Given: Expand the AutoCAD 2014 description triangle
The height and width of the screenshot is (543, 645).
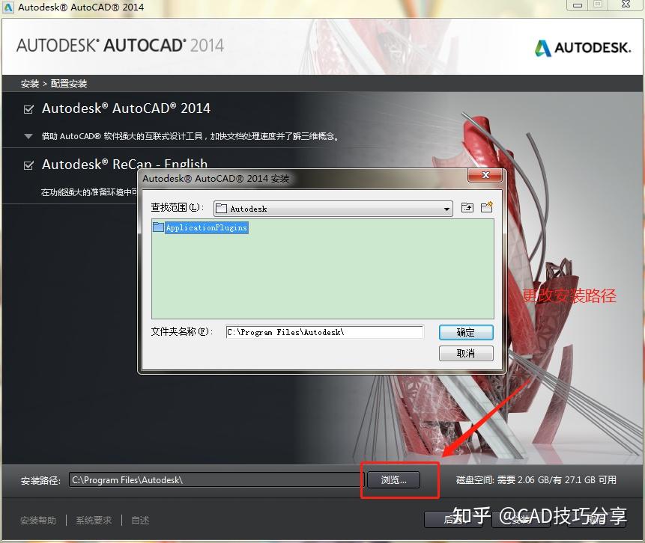Looking at the screenshot, I should point(28,136).
